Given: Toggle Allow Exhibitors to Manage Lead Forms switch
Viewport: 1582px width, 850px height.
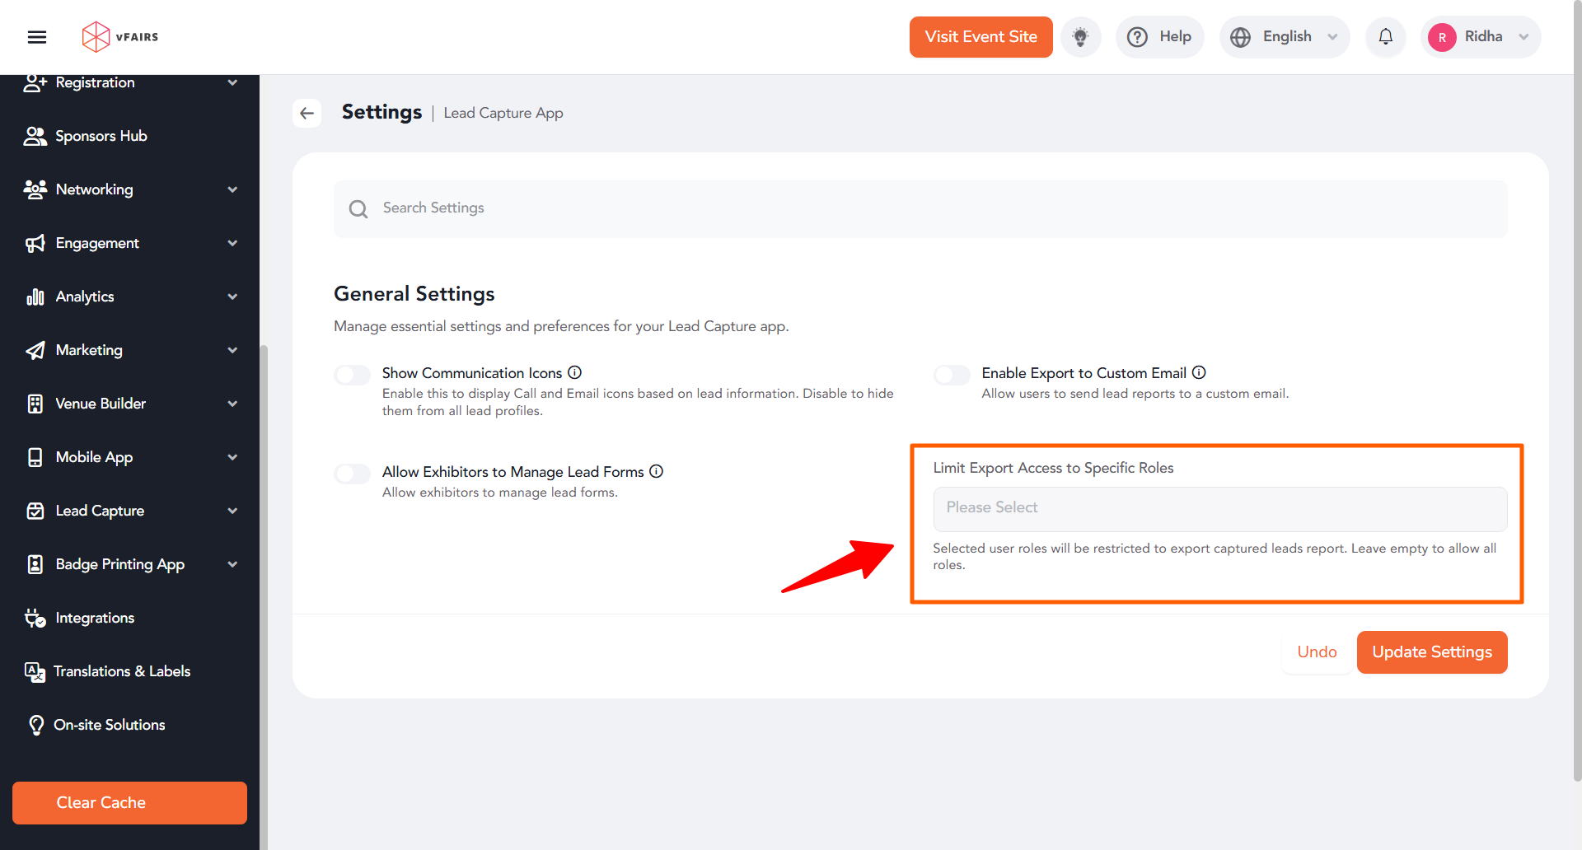Looking at the screenshot, I should click(x=352, y=474).
